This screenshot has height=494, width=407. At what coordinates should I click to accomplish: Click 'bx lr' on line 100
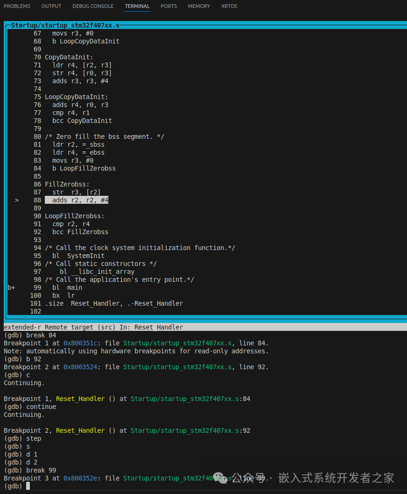(x=63, y=295)
